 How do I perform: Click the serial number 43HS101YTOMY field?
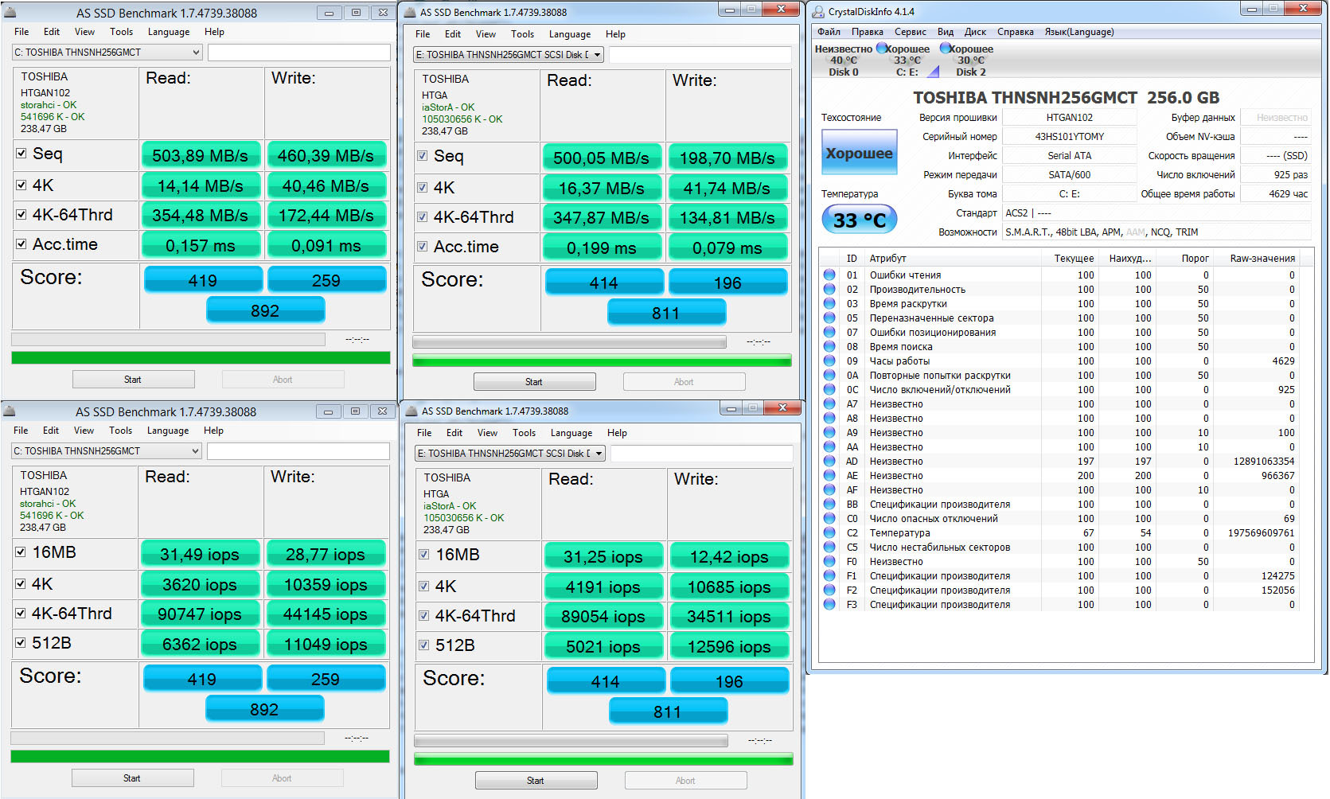(1069, 137)
